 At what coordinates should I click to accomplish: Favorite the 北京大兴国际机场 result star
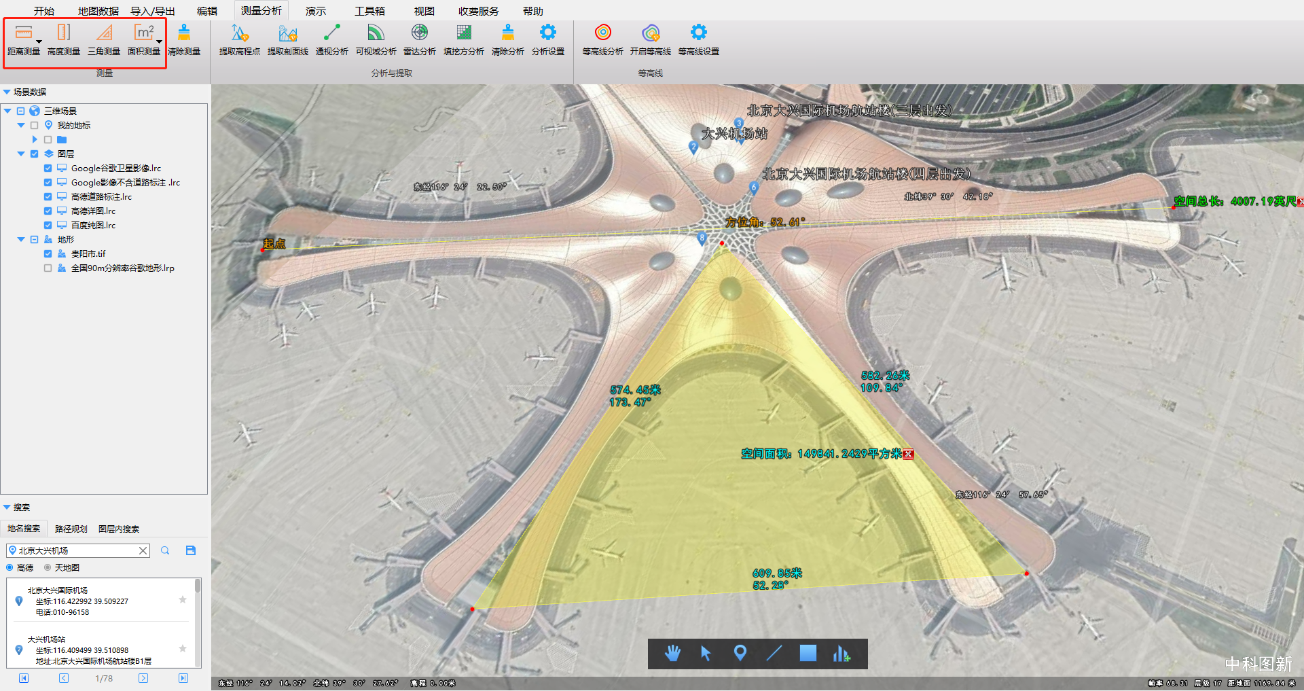[x=183, y=599]
